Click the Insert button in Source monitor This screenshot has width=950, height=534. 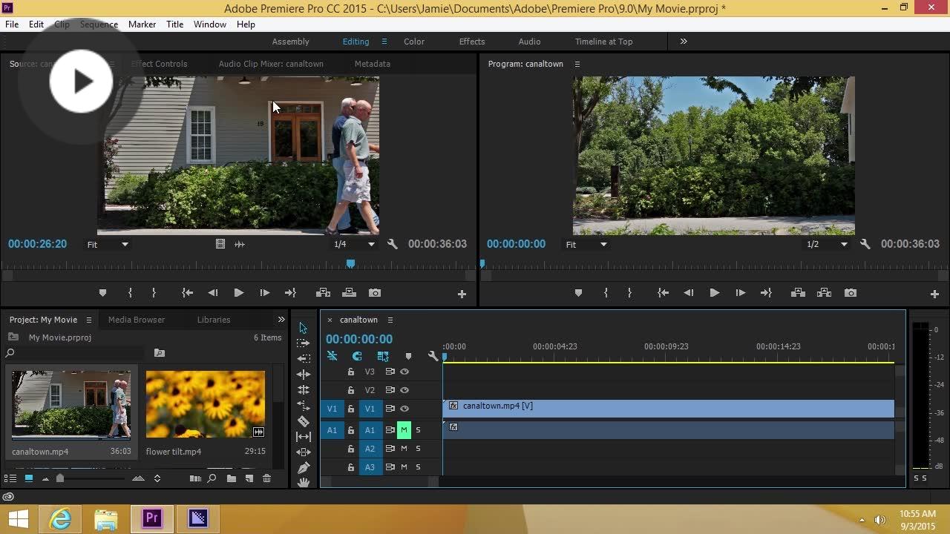[323, 293]
